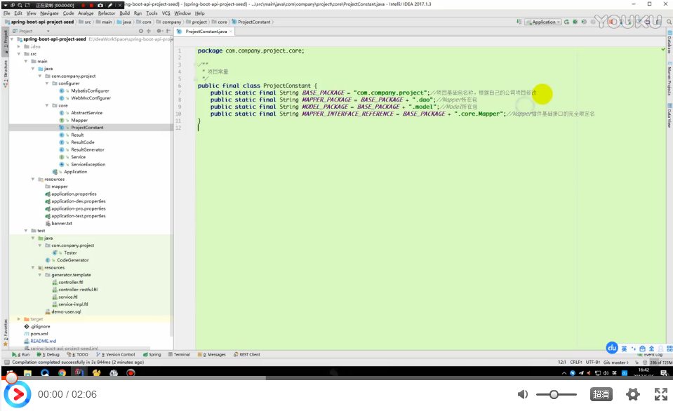Viewport: 673px width, 411px height.
Task: Mute the video using the speaker icon
Action: point(523,394)
